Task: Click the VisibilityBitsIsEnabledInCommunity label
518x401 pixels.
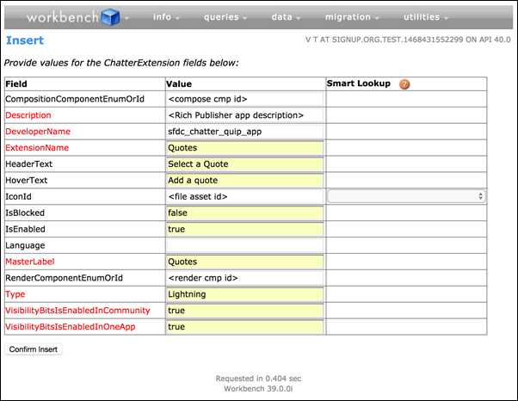Action: [77, 311]
